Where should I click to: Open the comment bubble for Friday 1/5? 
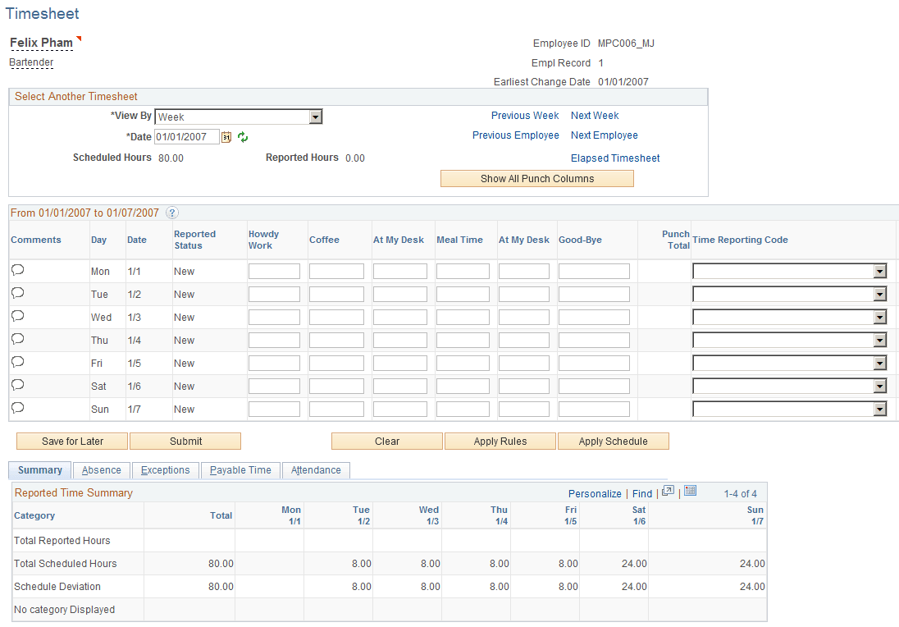pyautogui.click(x=17, y=361)
